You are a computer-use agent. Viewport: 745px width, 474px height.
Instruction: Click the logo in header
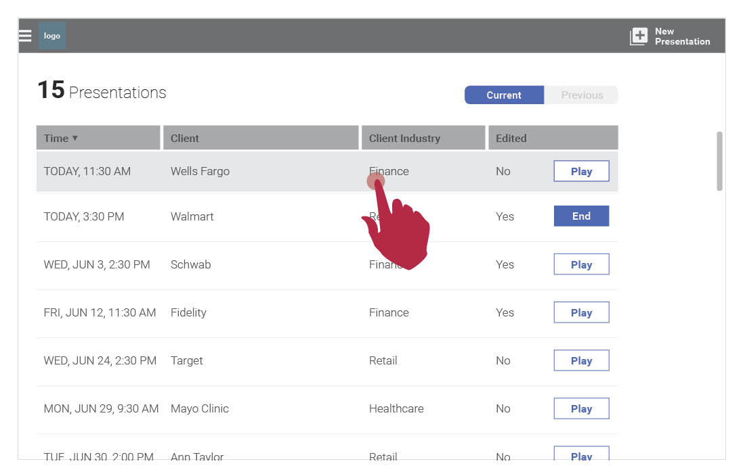pos(52,36)
